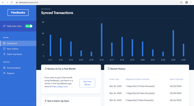The width and height of the screenshot is (194, 106).
Task: Select the 3/23 bar in the chart
Action: click(173, 43)
